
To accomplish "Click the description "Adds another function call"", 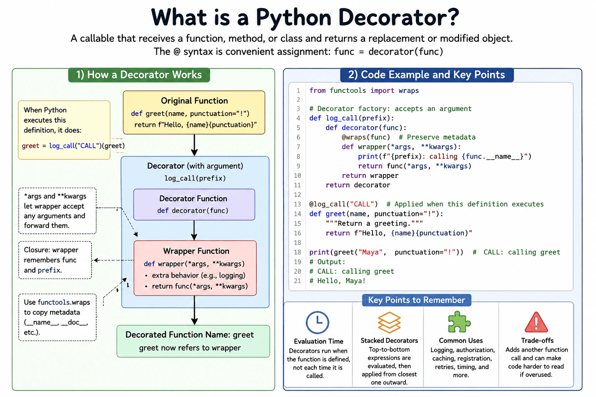I will tap(536, 362).
